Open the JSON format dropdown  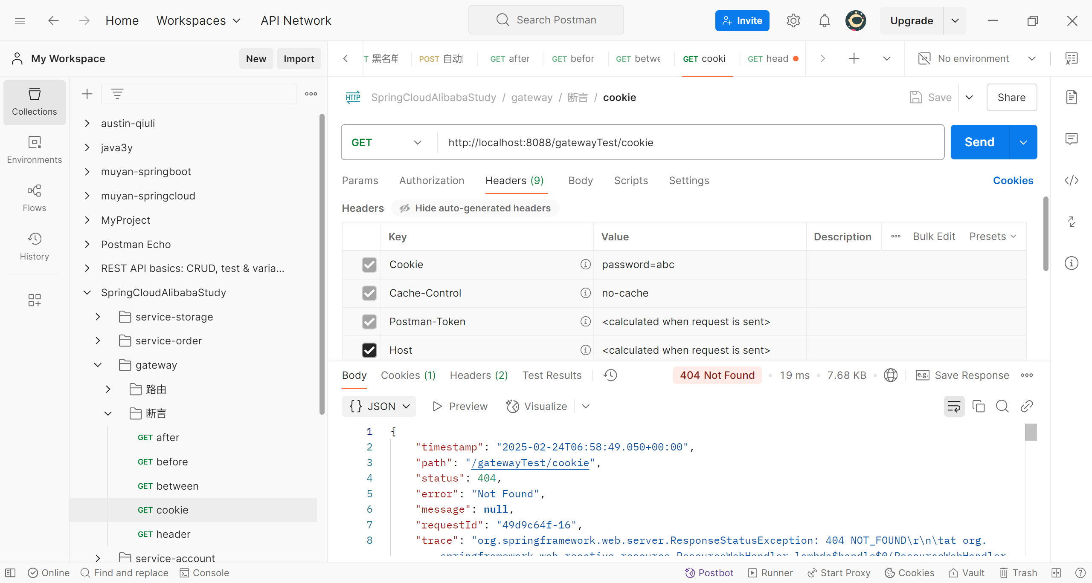[x=379, y=406]
